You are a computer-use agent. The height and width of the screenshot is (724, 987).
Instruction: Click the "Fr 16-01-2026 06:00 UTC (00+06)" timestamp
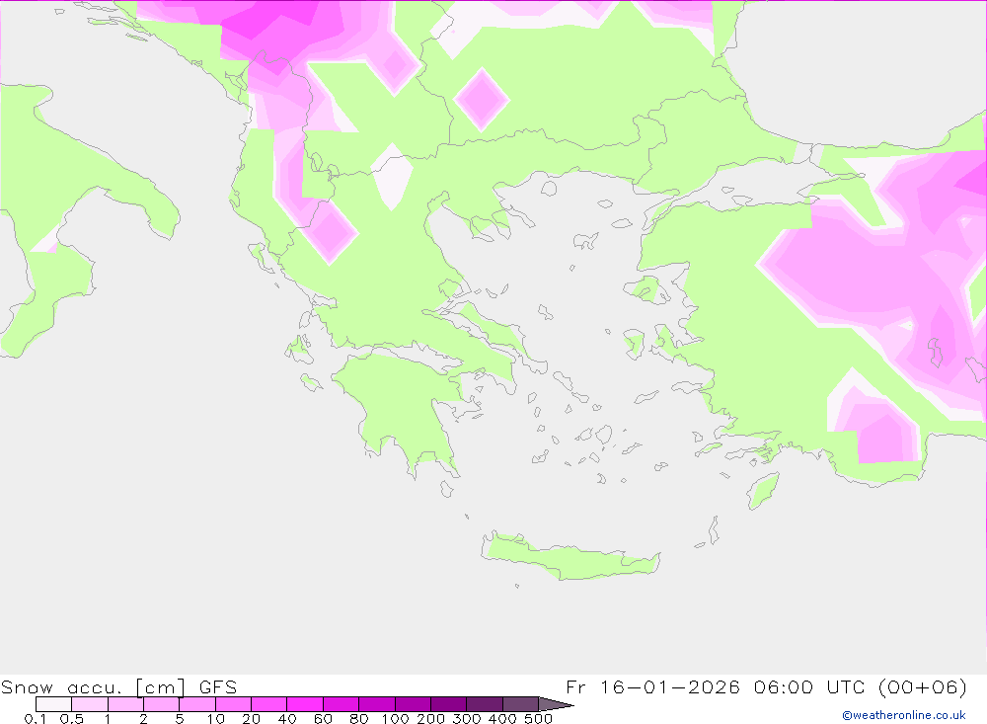tap(766, 686)
